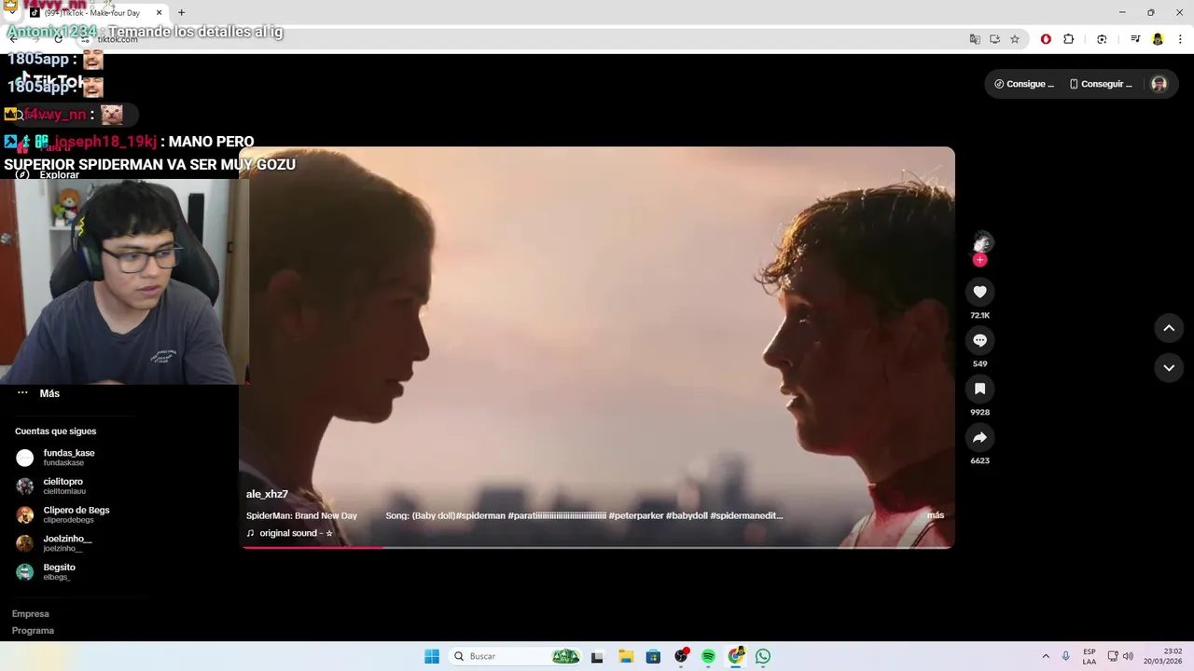Click 'Consigue ...' coins button
The image size is (1194, 671).
1024,84
